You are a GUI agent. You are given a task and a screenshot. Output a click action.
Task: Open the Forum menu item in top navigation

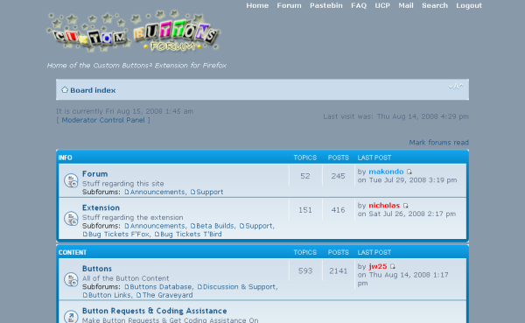[x=289, y=5]
